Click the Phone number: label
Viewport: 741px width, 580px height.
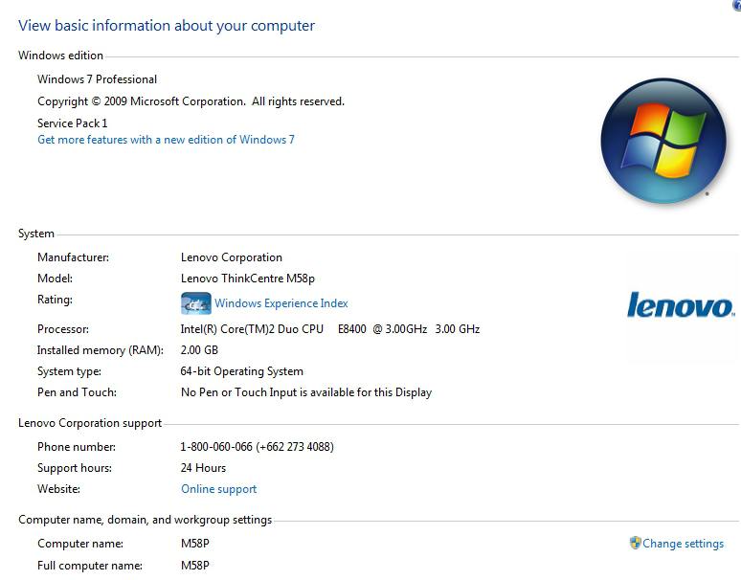pos(76,447)
